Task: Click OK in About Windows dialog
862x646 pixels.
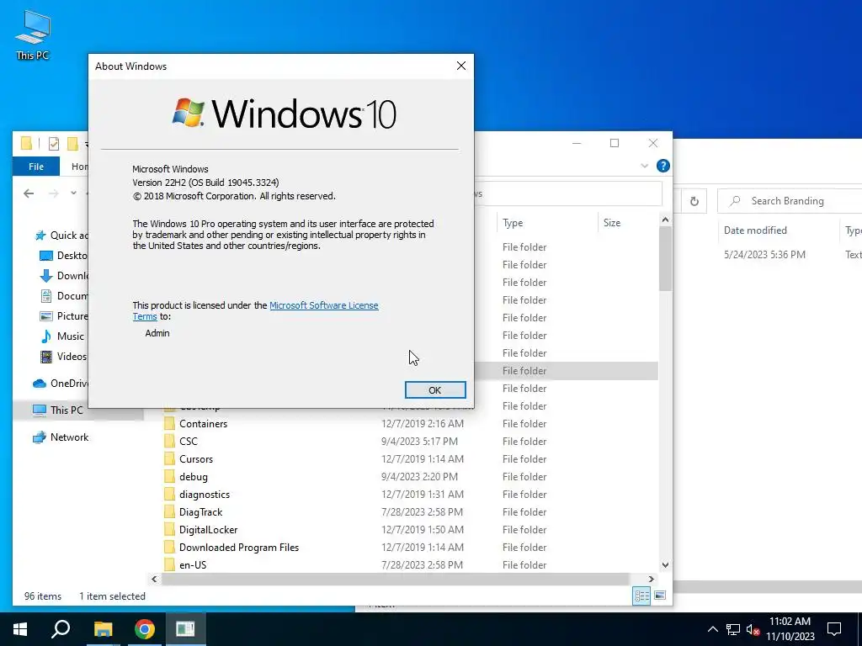Action: tap(435, 390)
